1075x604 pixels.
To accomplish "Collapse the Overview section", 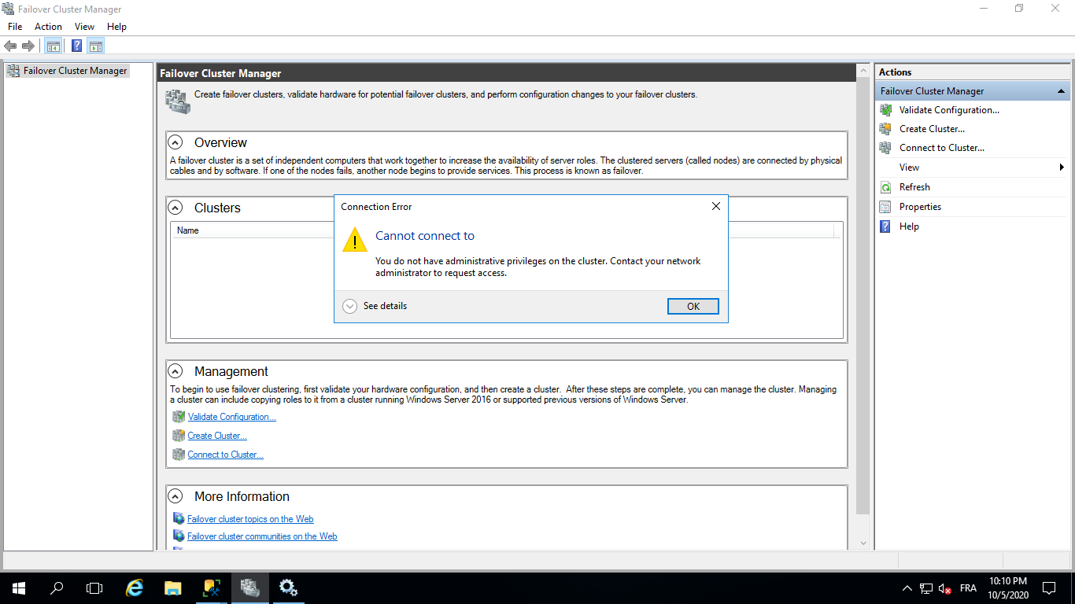I will coord(177,142).
